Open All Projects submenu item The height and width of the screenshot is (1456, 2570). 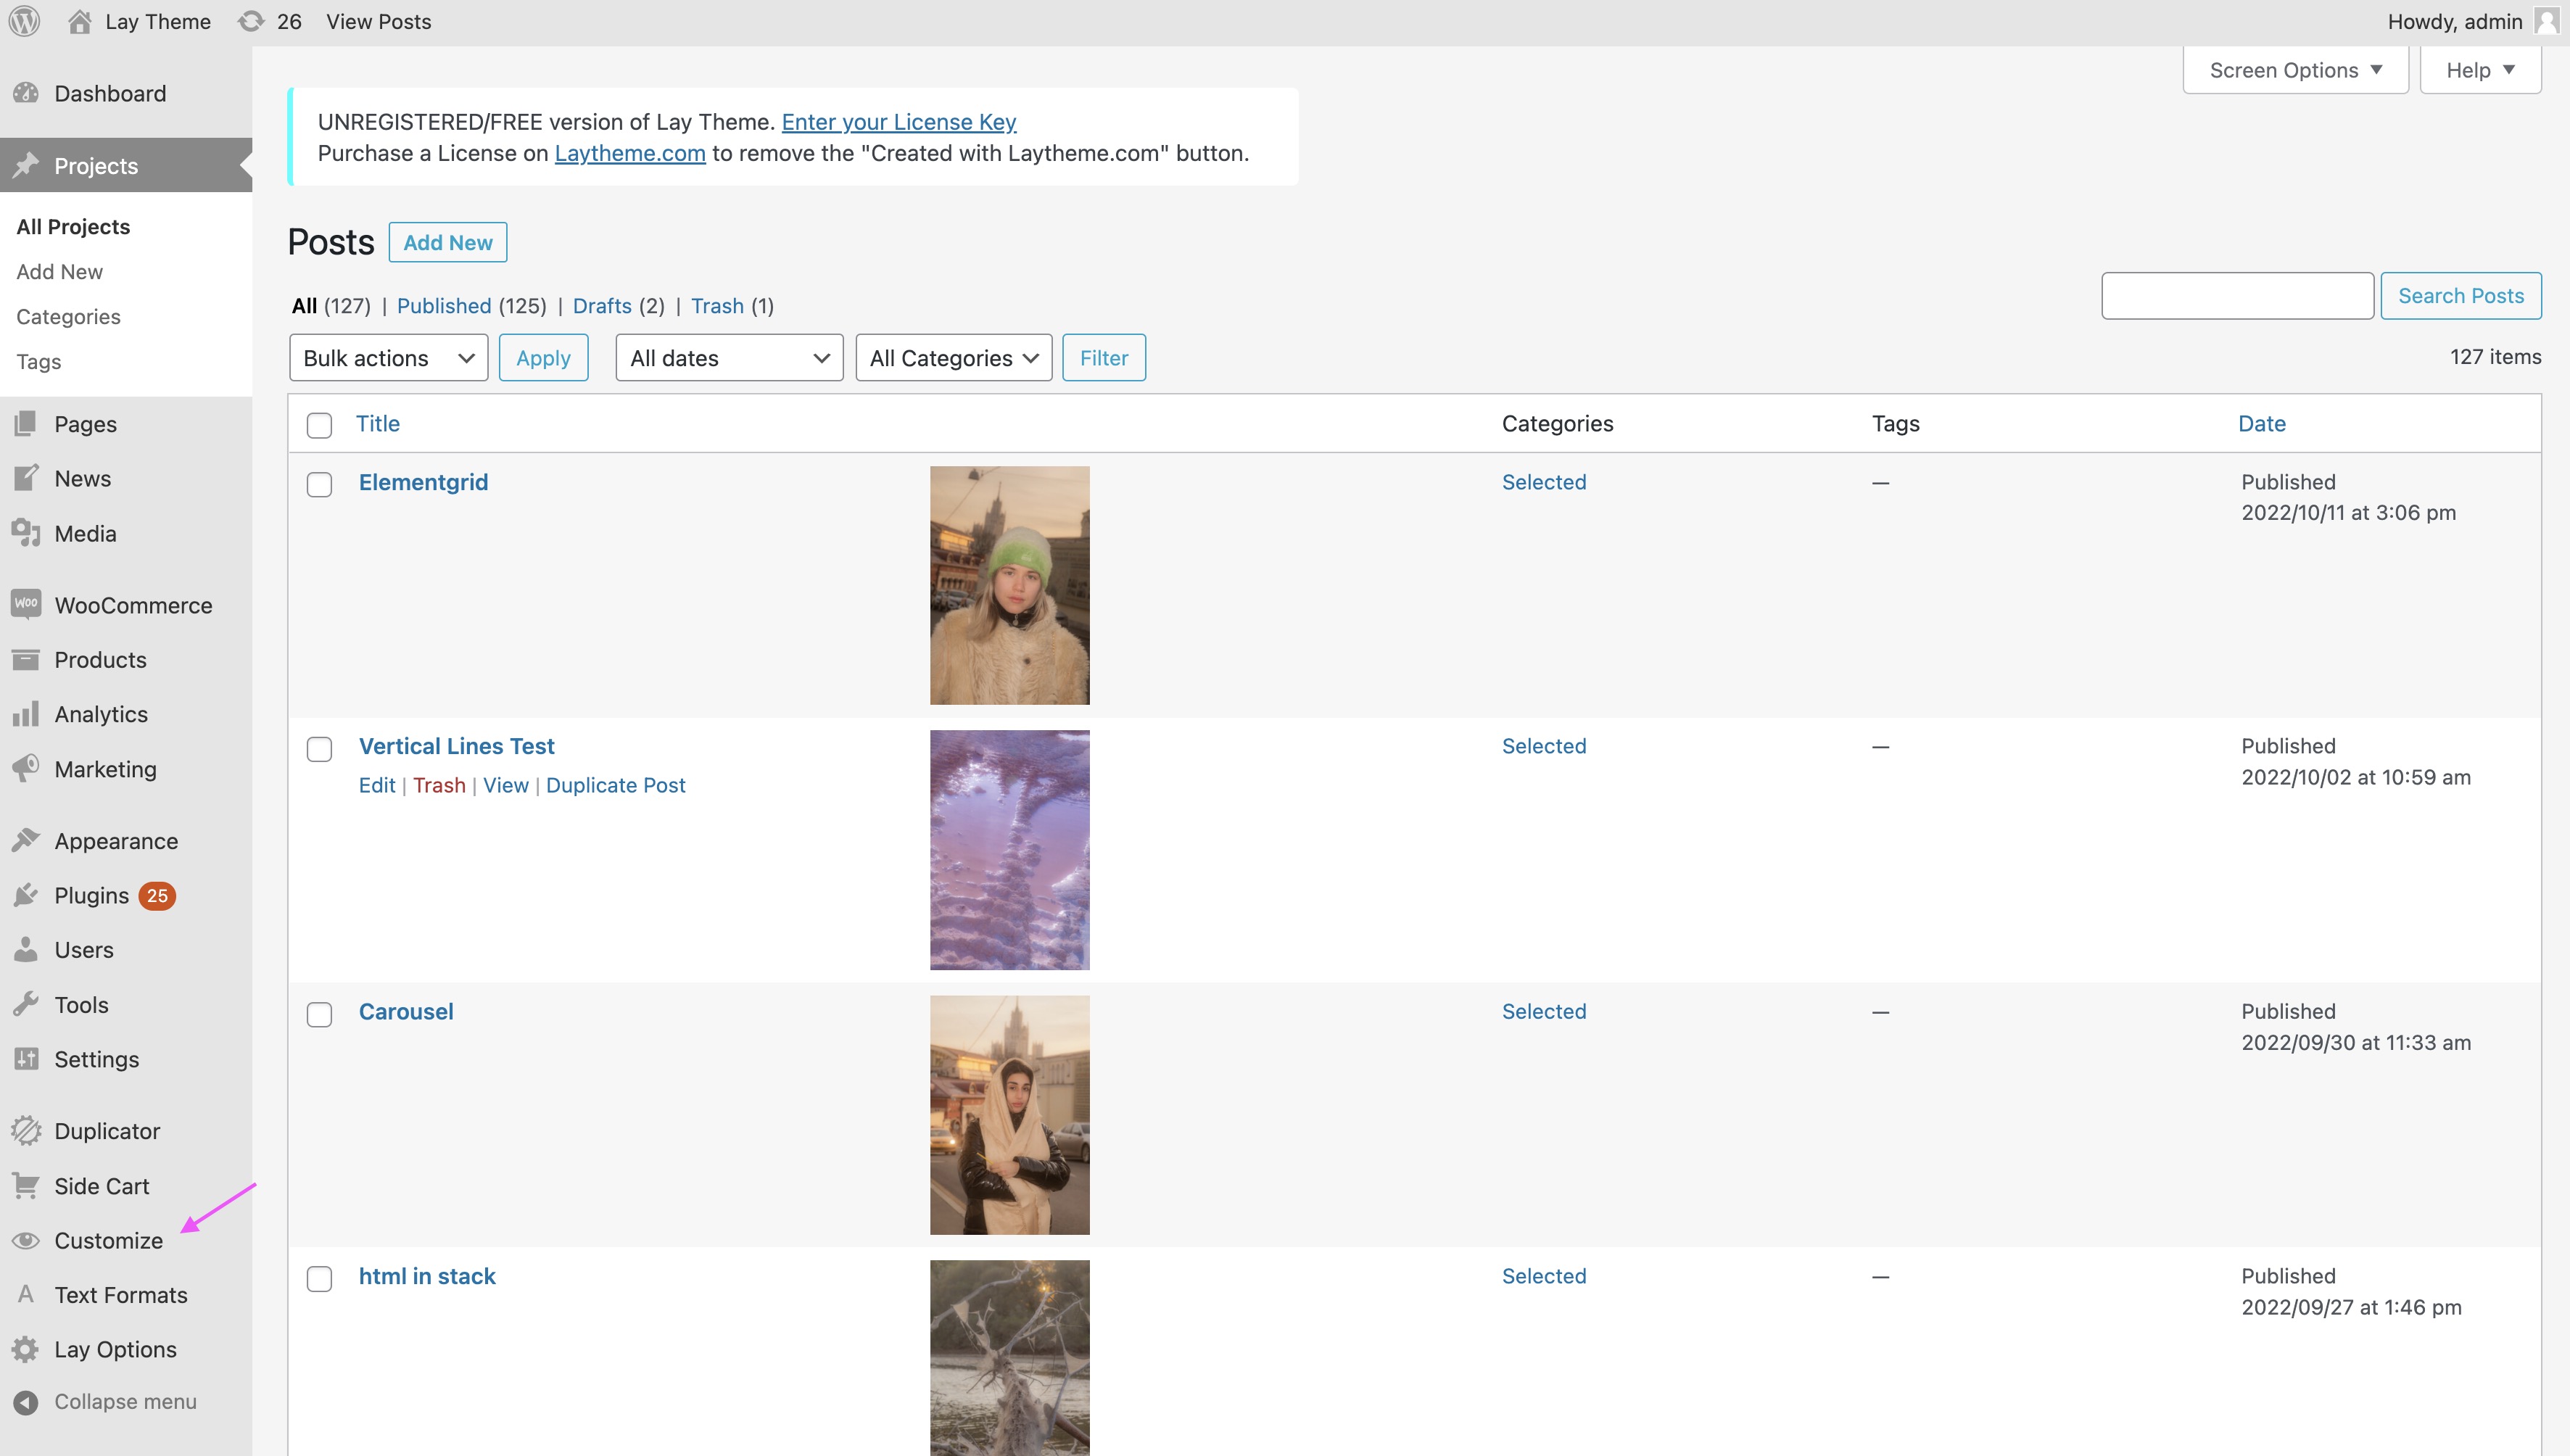[x=73, y=226]
